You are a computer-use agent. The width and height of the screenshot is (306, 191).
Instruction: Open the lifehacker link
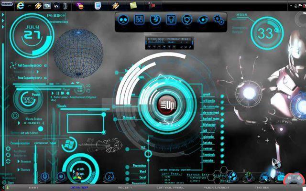click(x=209, y=125)
